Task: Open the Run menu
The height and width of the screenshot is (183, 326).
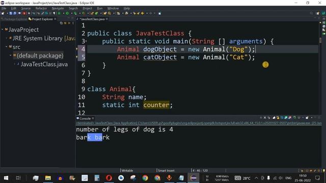Action: pyautogui.click(x=100, y=8)
